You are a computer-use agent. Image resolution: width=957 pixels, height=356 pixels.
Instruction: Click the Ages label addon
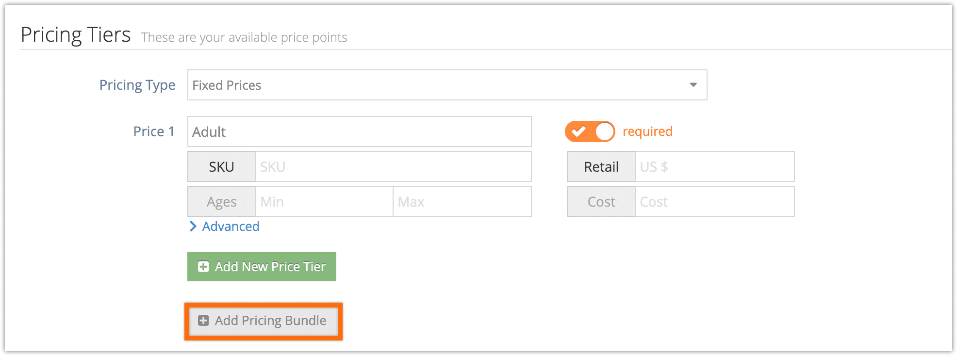(x=222, y=201)
